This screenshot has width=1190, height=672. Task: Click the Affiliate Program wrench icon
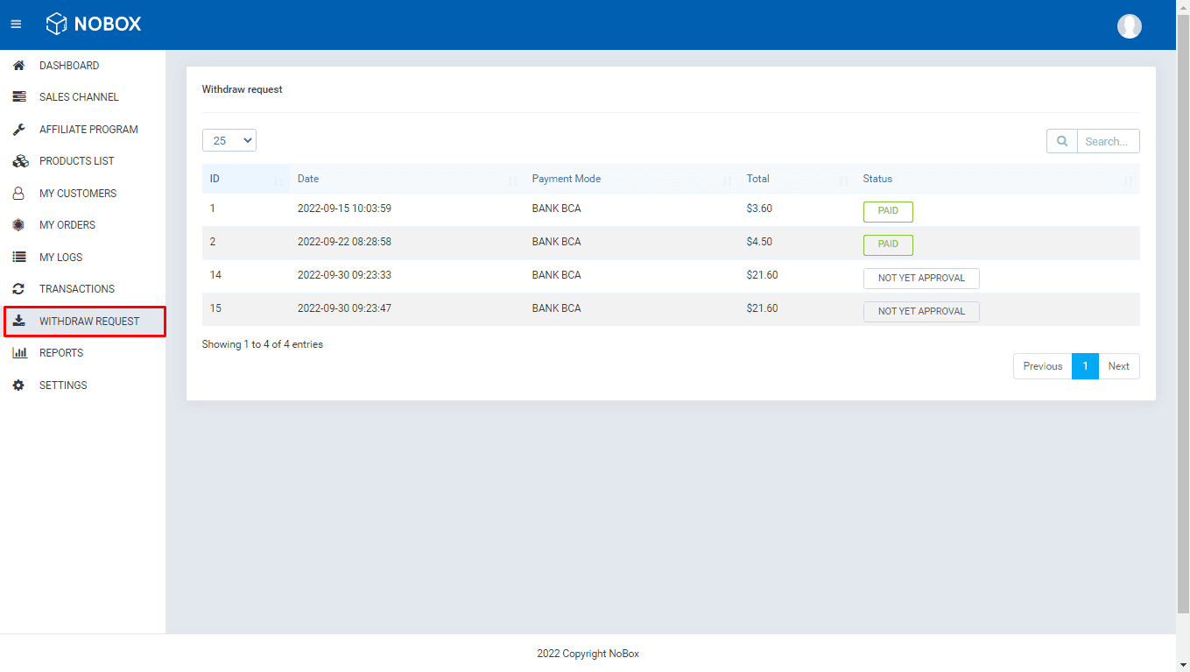click(18, 129)
